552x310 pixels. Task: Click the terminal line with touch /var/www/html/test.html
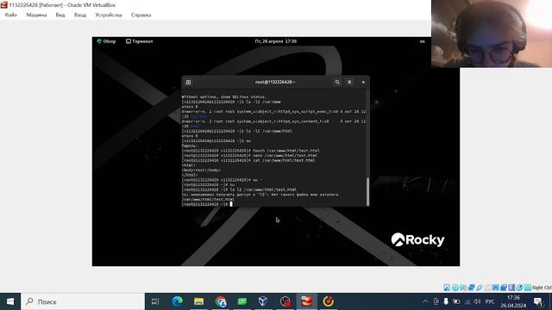(251, 151)
